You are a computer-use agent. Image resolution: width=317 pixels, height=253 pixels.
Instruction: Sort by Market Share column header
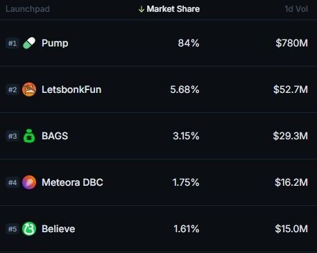pos(173,9)
